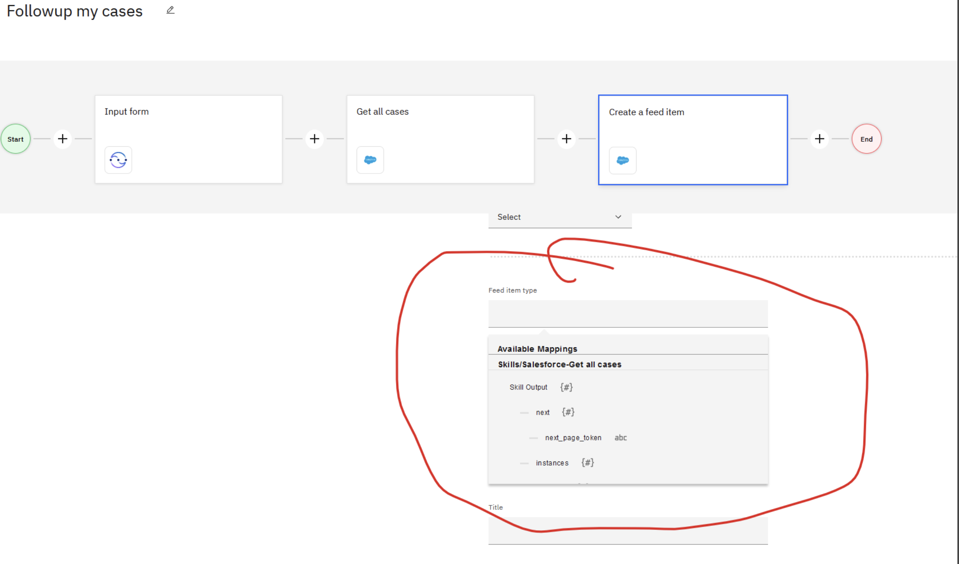This screenshot has width=959, height=564.
Task: Click the Input form skill icon
Action: (x=118, y=160)
